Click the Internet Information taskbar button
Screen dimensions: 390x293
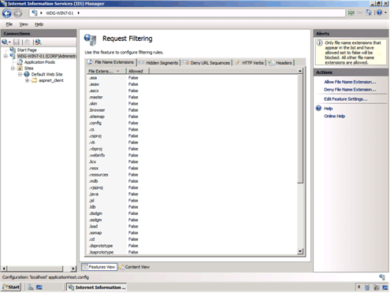[x=96, y=287]
